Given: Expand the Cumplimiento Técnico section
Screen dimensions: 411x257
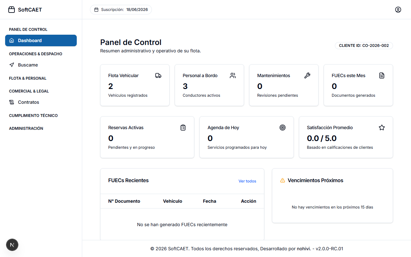Looking at the screenshot, I should (x=33, y=116).
